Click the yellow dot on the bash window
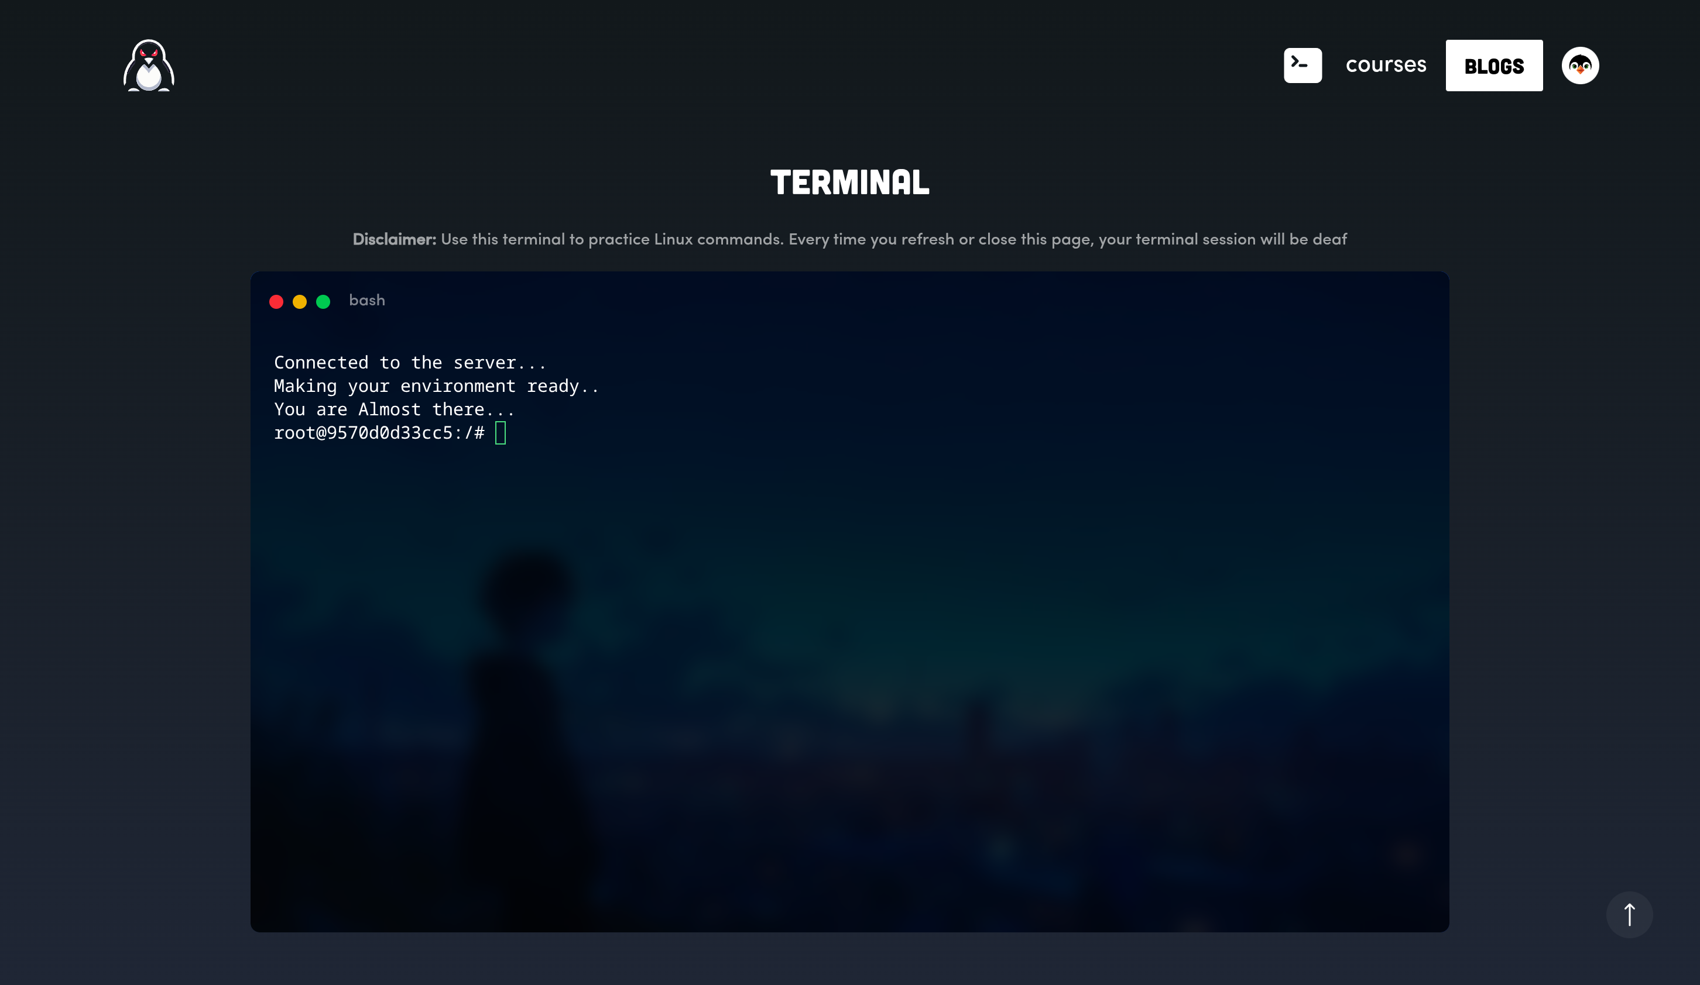The width and height of the screenshot is (1700, 985). (x=300, y=301)
